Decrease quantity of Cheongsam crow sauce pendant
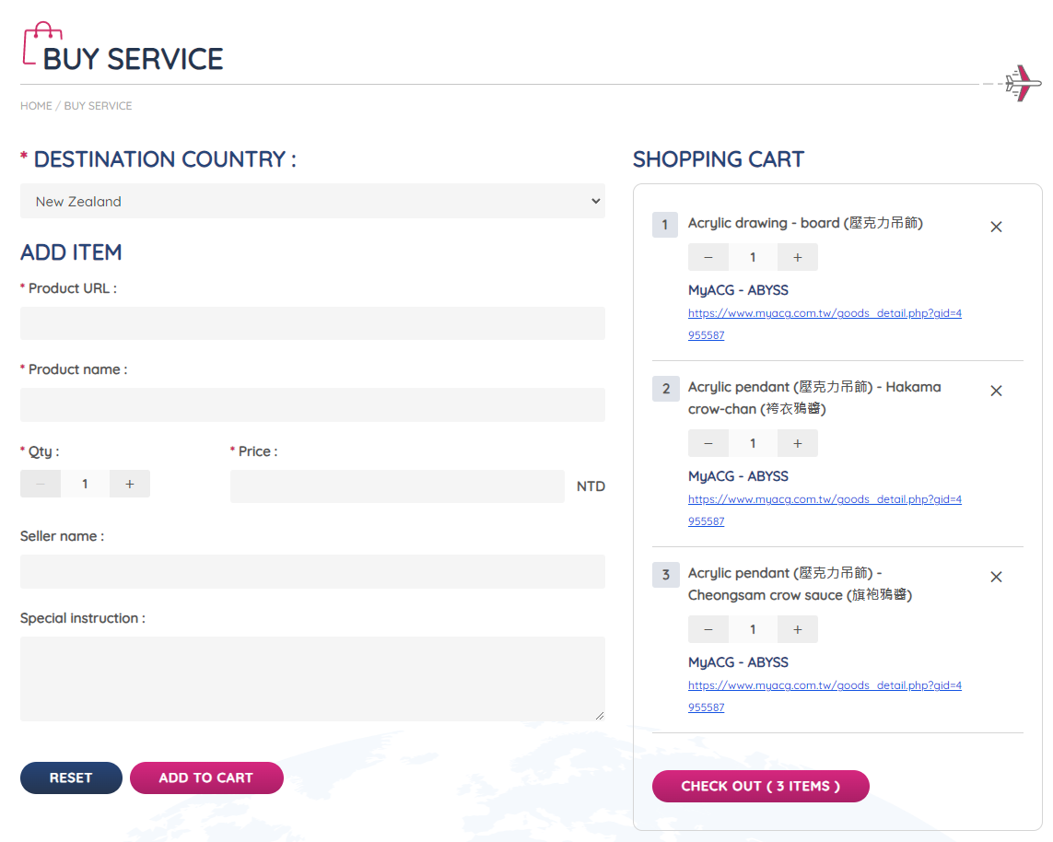This screenshot has height=842, width=1053. pos(708,630)
